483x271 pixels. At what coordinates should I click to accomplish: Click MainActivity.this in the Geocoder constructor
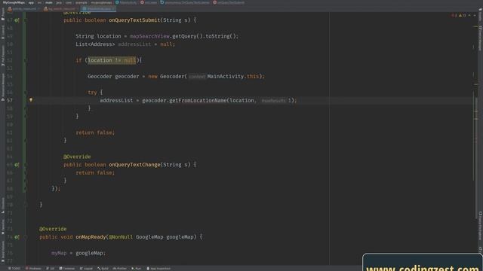pyautogui.click(x=233, y=76)
